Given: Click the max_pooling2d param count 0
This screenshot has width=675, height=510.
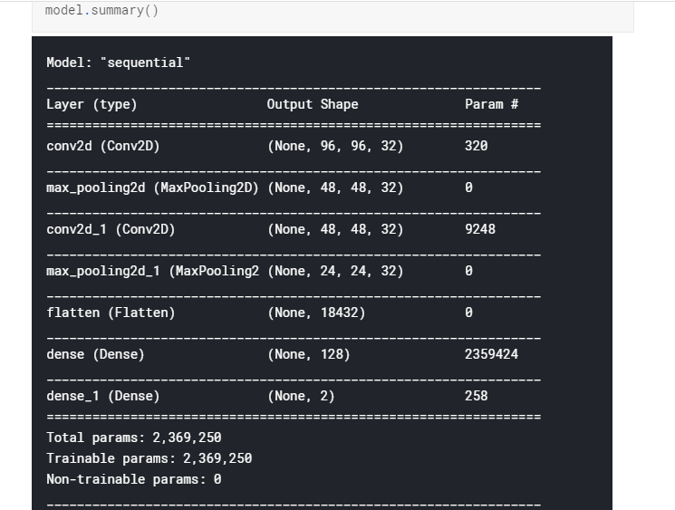Looking at the screenshot, I should coord(468,188).
